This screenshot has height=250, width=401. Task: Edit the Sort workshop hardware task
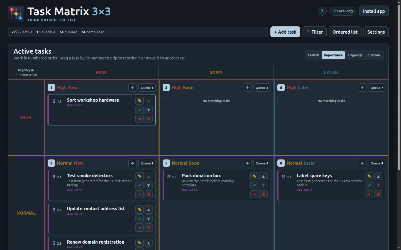pos(140,101)
